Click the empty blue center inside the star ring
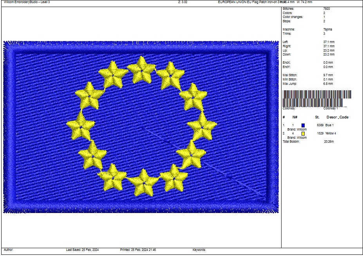Viewport: 363px width, 256px height. point(141,125)
